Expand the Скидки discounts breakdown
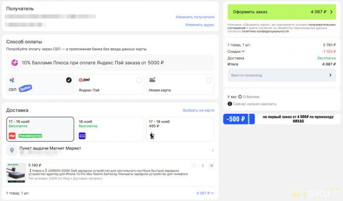 pos(243,51)
